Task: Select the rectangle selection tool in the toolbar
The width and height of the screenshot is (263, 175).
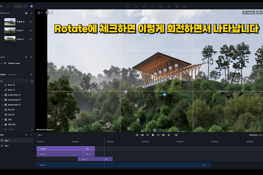Action: click(128, 6)
